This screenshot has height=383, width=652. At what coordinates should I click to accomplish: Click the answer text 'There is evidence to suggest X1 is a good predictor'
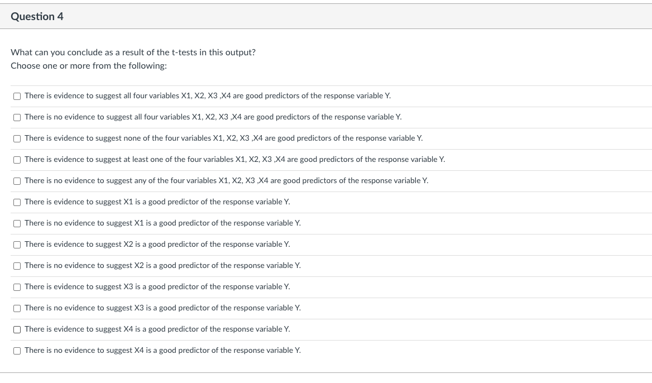(x=157, y=202)
